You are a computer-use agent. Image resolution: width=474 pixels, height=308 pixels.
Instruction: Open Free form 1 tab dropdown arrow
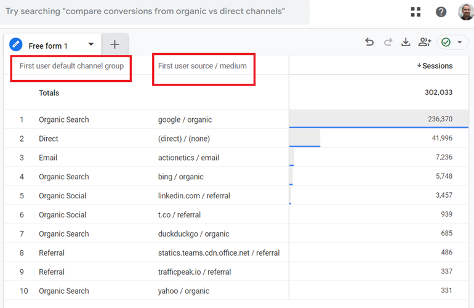click(91, 44)
